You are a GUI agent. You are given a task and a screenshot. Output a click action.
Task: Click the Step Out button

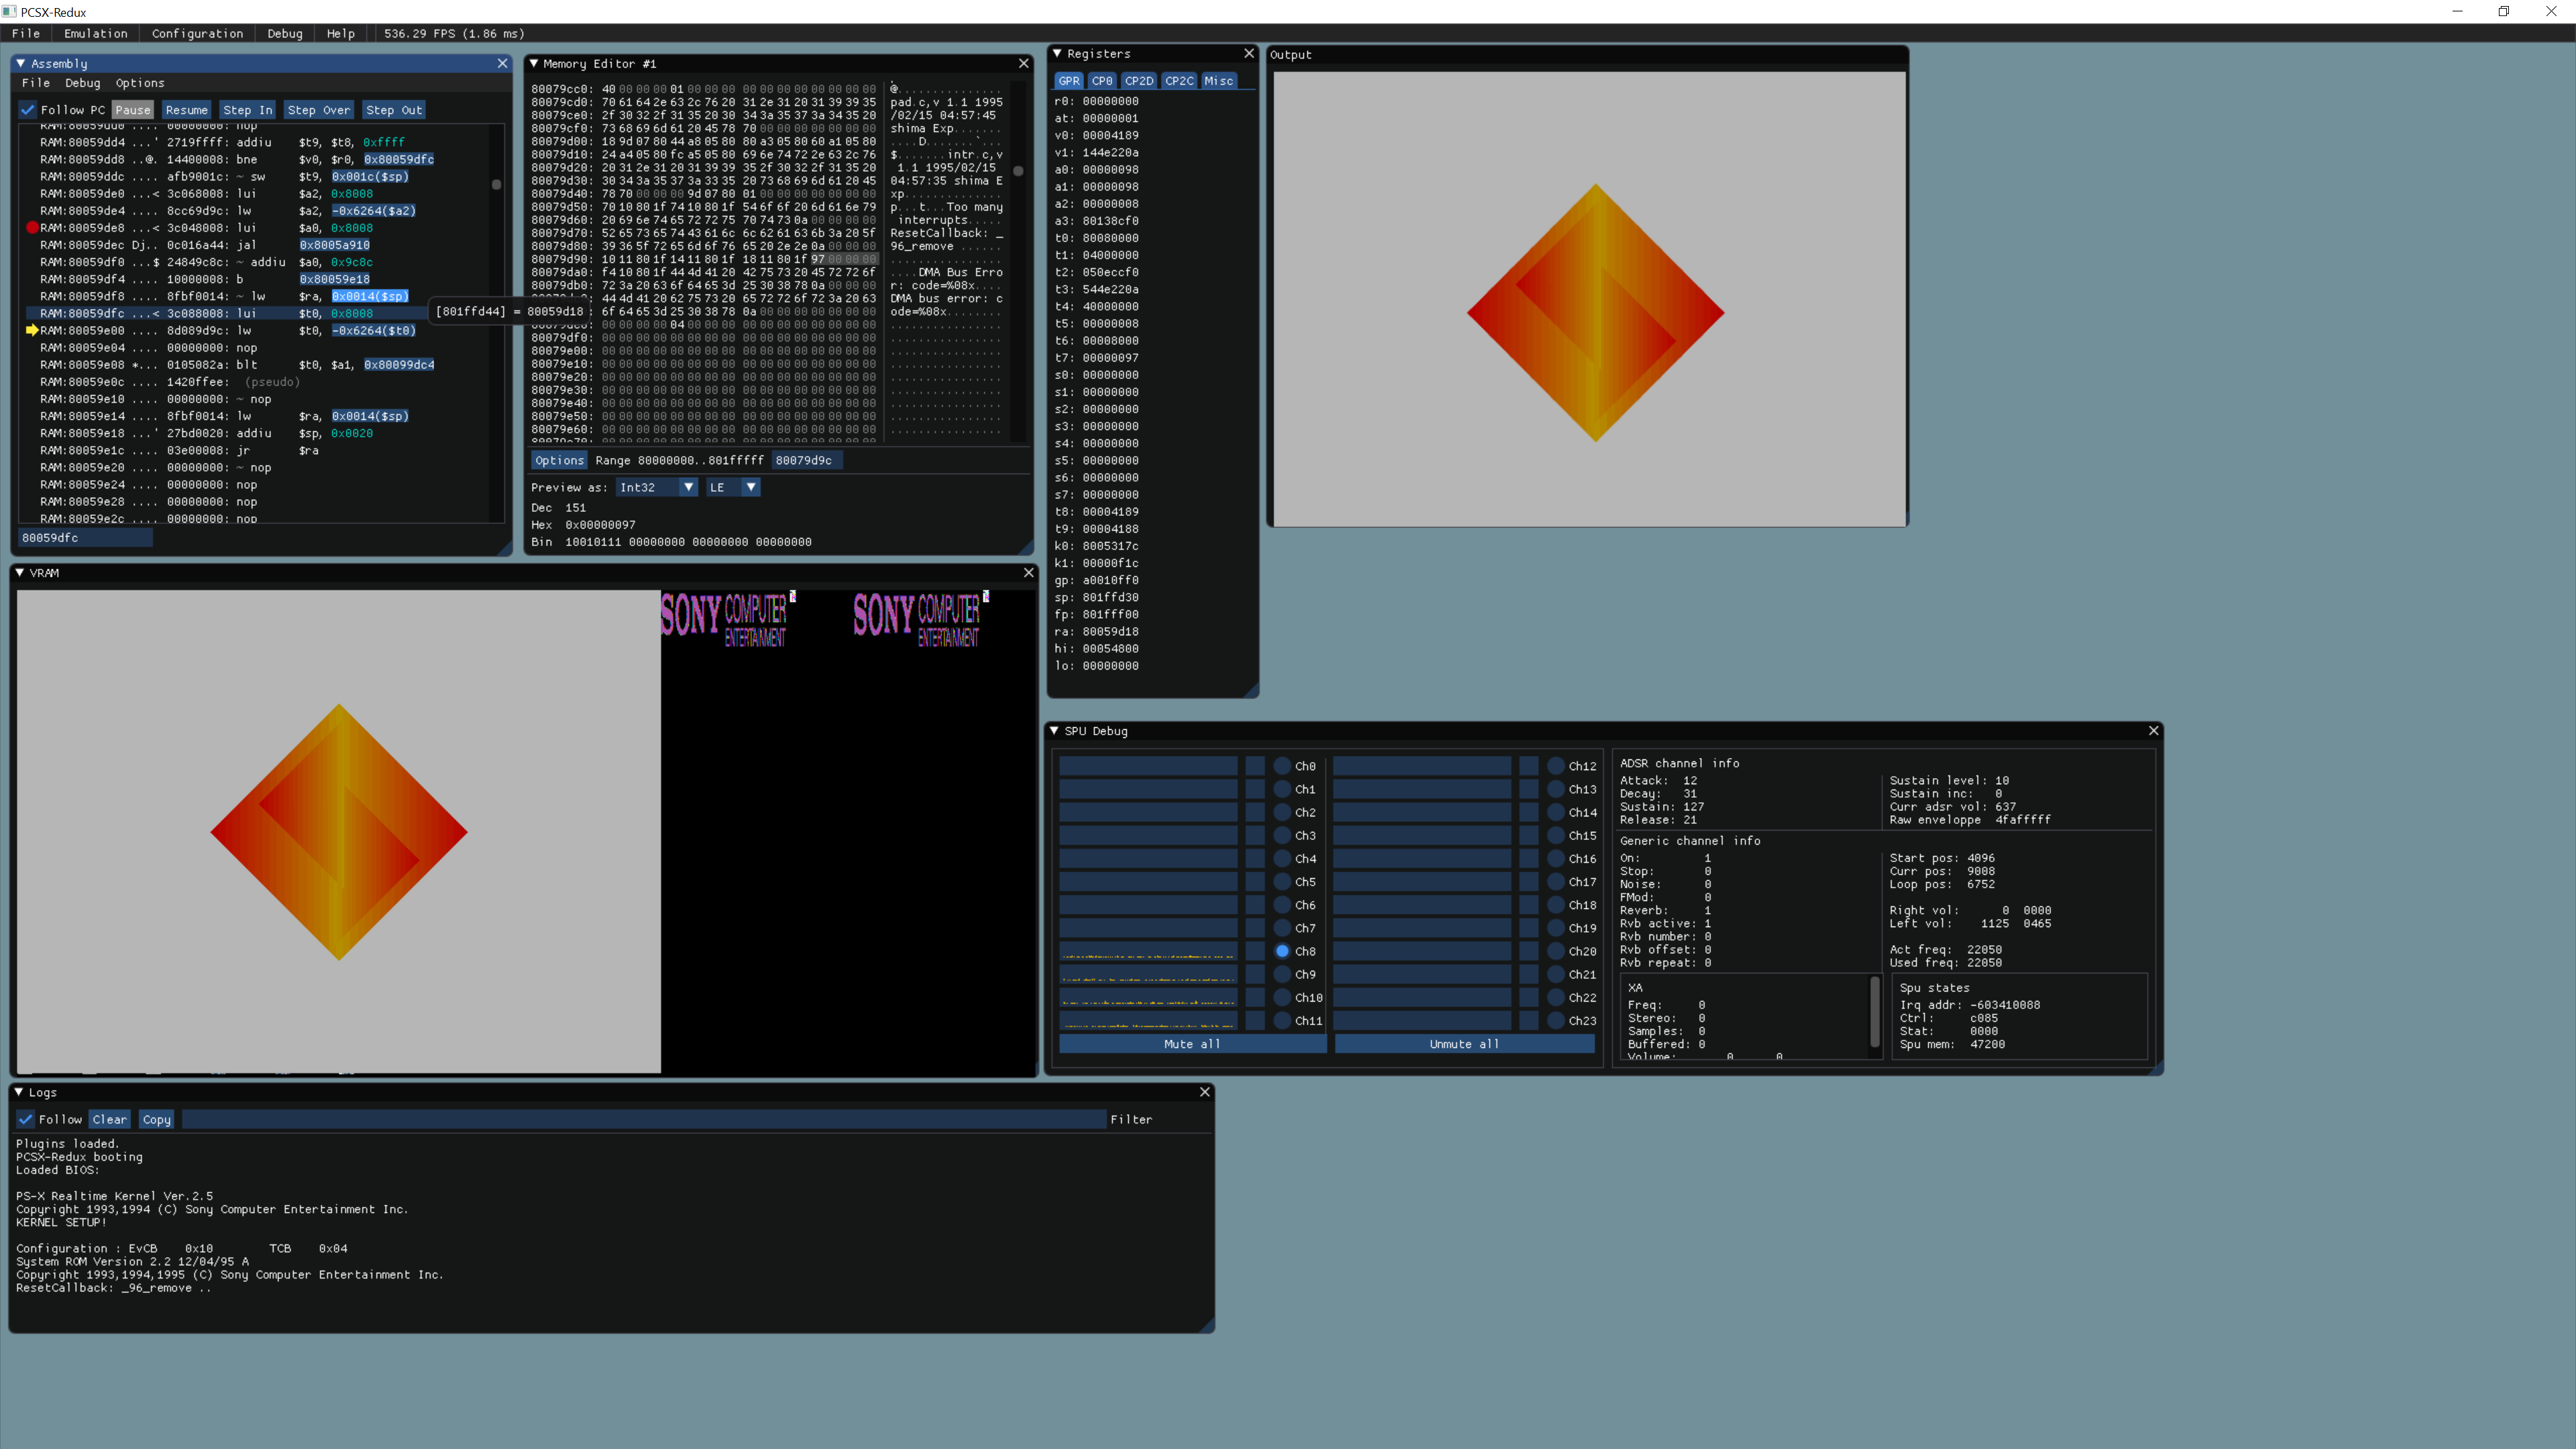point(394,110)
